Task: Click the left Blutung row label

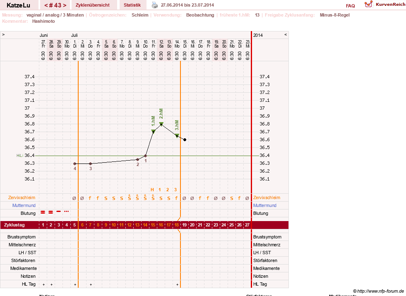Action: (x=28, y=213)
